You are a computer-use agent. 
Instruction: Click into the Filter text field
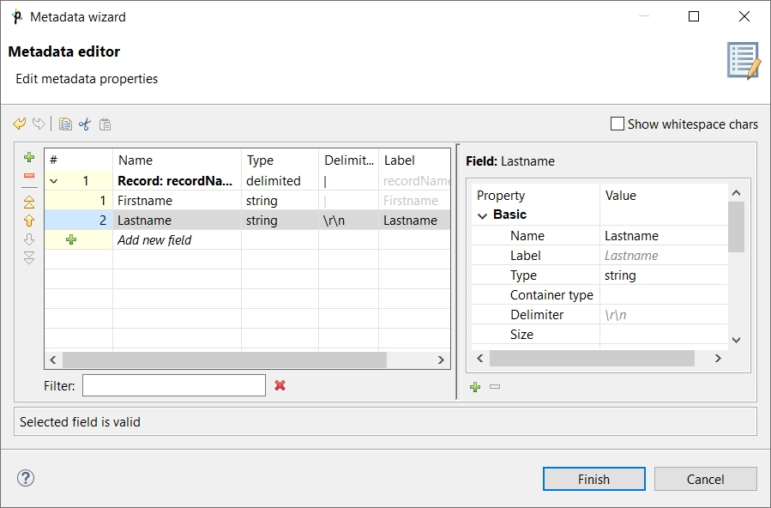174,385
